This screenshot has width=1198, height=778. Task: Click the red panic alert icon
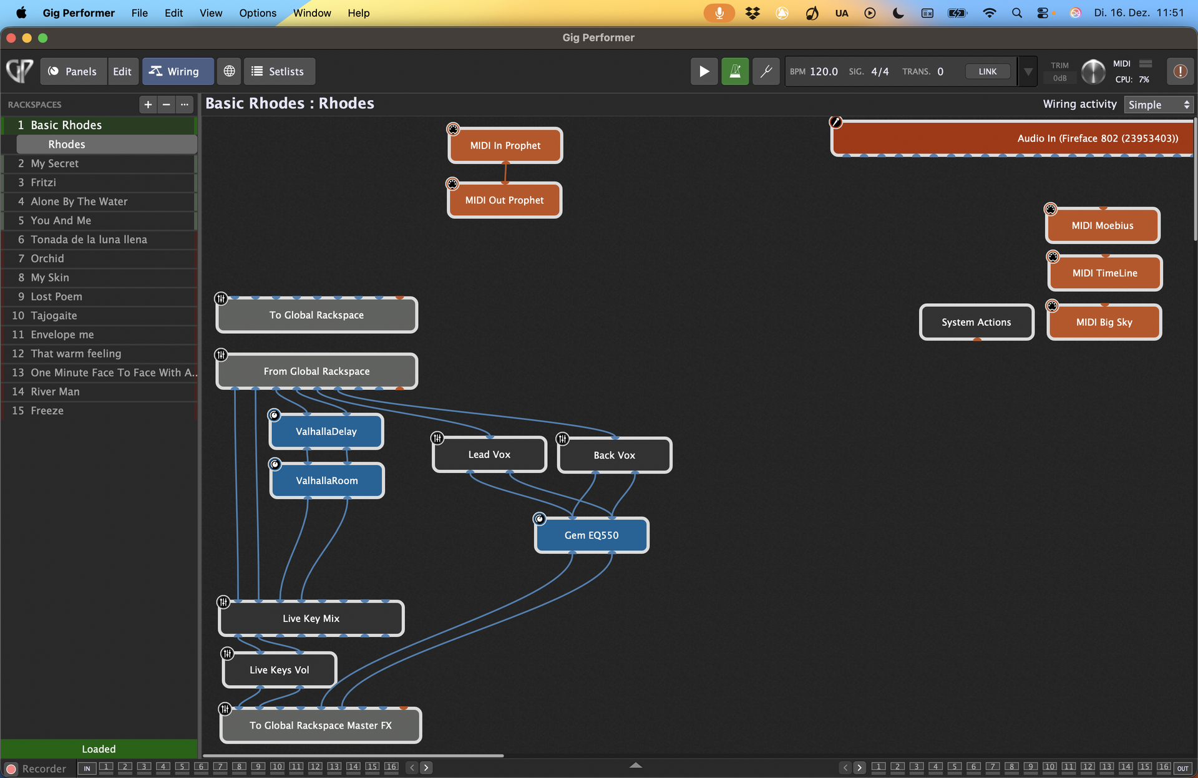point(1180,71)
